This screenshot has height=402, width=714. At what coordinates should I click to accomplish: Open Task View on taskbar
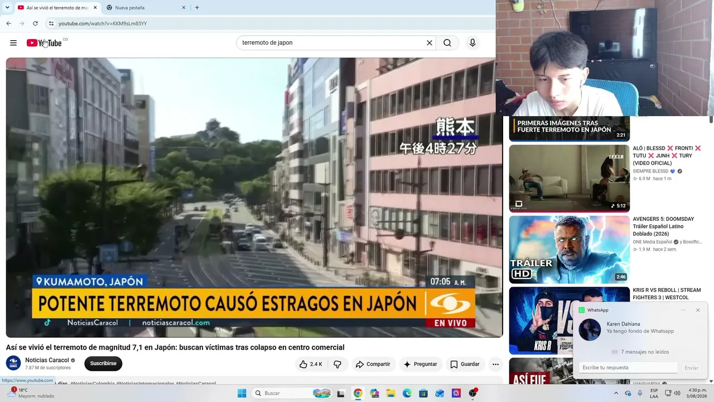[341, 393]
